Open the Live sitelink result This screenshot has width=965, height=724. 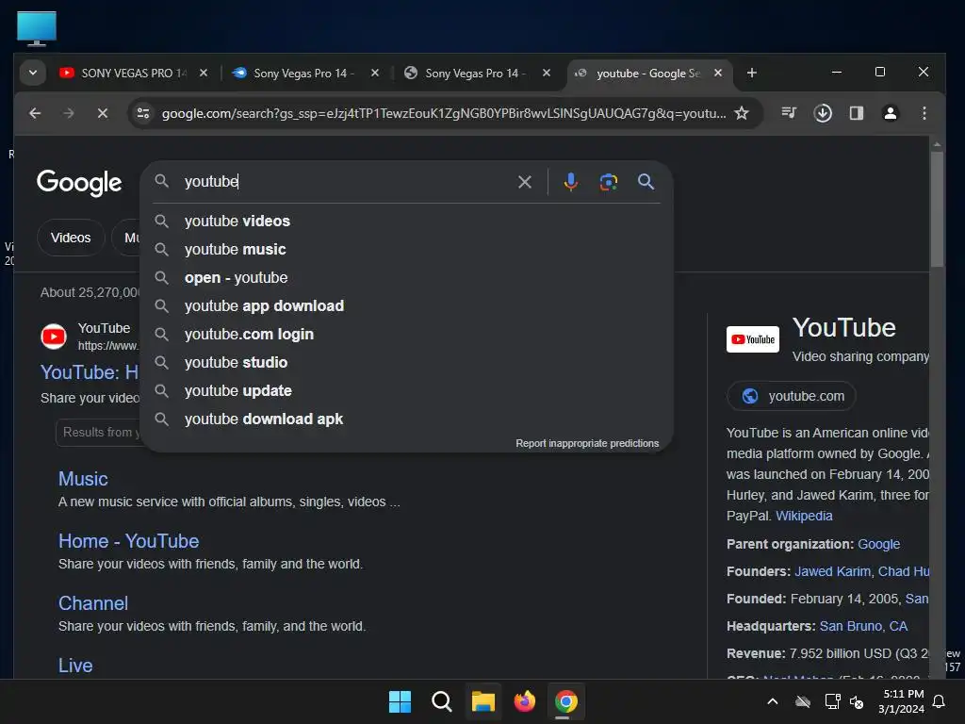point(75,666)
